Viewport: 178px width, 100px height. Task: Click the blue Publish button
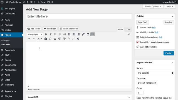tap(169, 53)
